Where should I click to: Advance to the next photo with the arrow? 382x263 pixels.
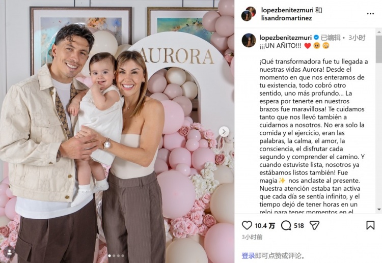tap(224, 132)
